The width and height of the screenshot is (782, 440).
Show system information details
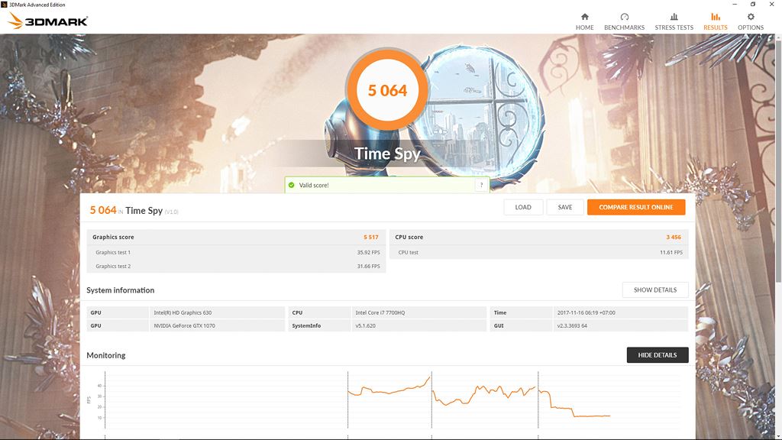pyautogui.click(x=655, y=290)
